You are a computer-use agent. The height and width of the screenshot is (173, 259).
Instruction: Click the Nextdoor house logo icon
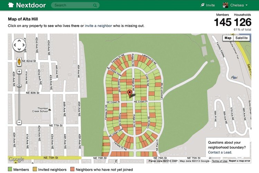pos(11,5)
